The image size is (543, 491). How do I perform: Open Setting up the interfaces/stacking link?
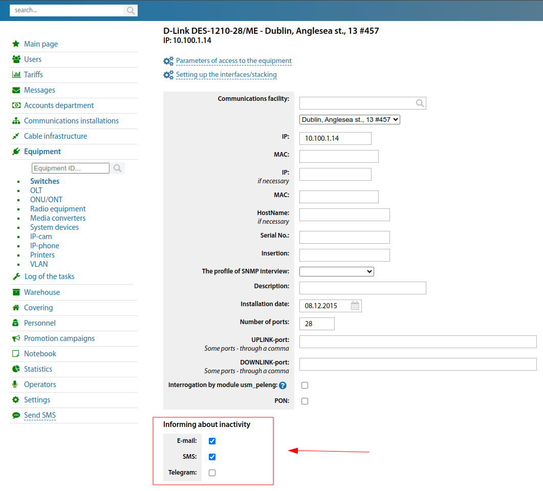click(x=226, y=75)
